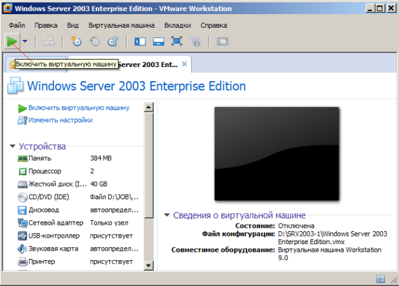Click the revert to snapshot icon
This screenshot has height=286, width=399.
(x=95, y=41)
